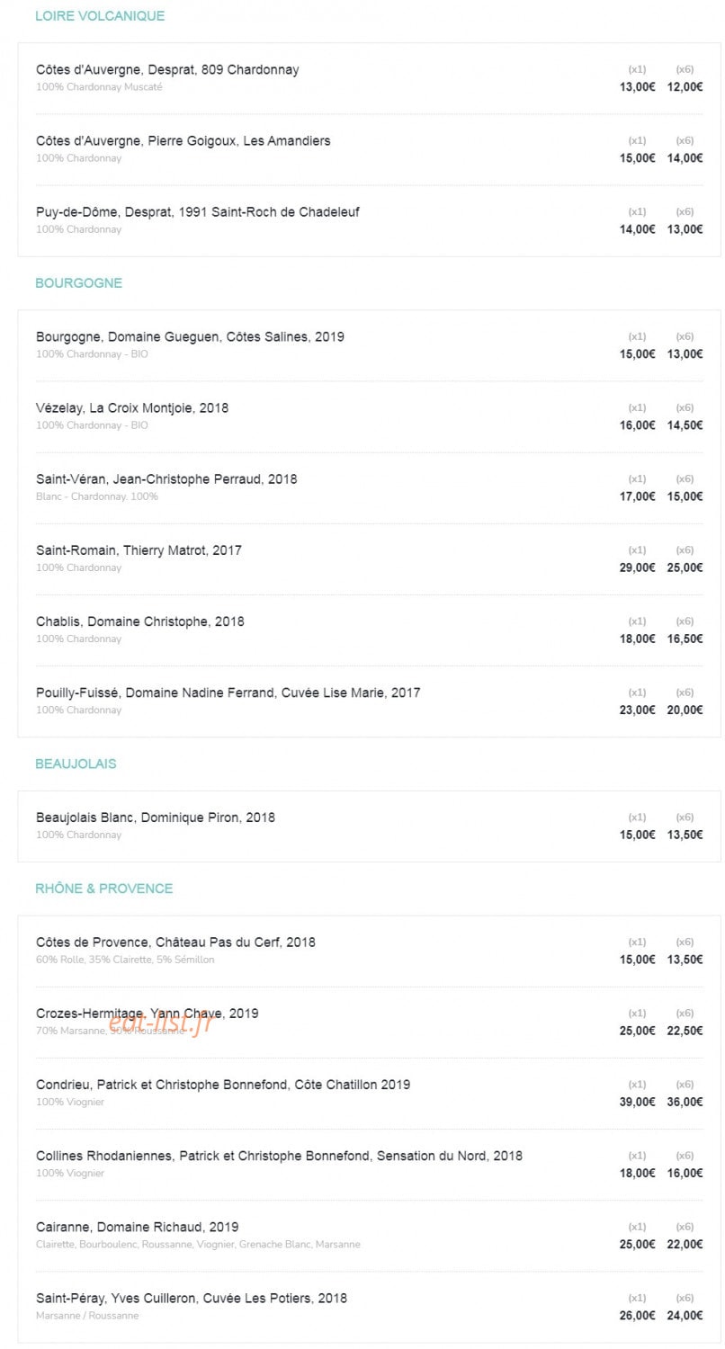
Task: Open Collines Rhodaniennes Sensation du Nord 2018
Action: click(279, 1156)
